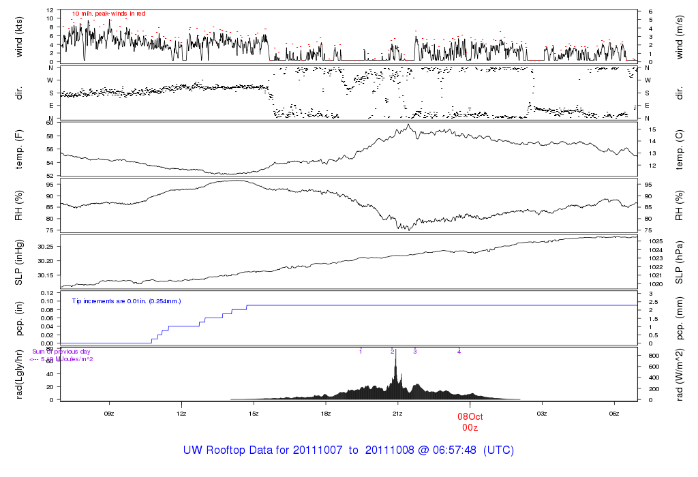
Task: Click the '0.12' precipitation tick value
Action: coord(47,293)
